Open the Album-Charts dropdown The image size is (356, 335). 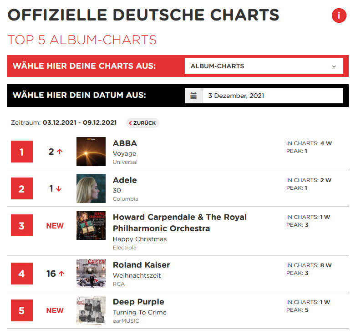click(x=264, y=66)
